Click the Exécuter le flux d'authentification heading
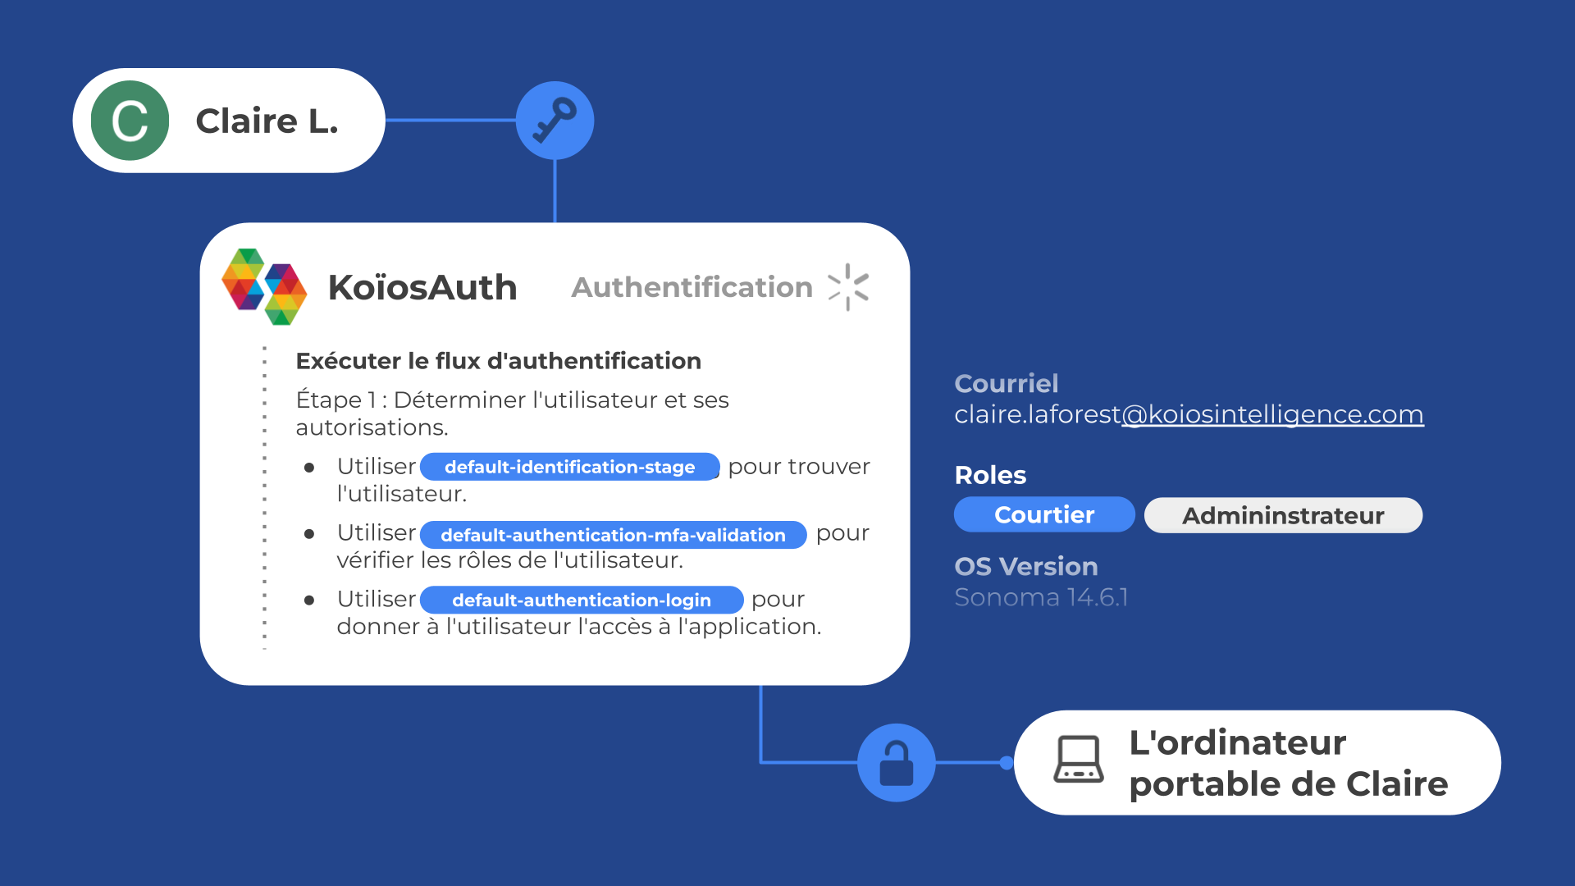 tap(498, 361)
